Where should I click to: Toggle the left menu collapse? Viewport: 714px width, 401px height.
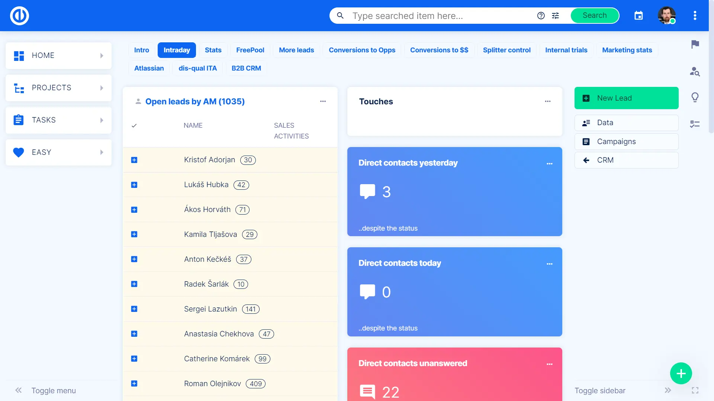19,390
